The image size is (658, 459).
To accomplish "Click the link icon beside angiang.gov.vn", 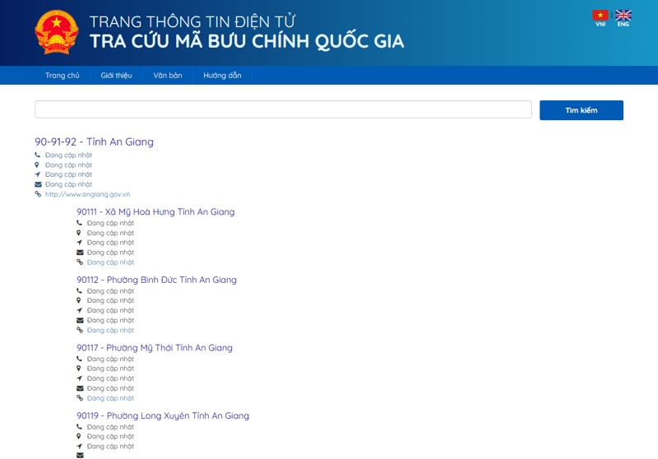I will click(38, 194).
